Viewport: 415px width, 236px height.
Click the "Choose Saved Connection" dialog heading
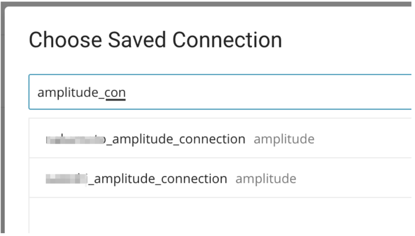point(155,40)
